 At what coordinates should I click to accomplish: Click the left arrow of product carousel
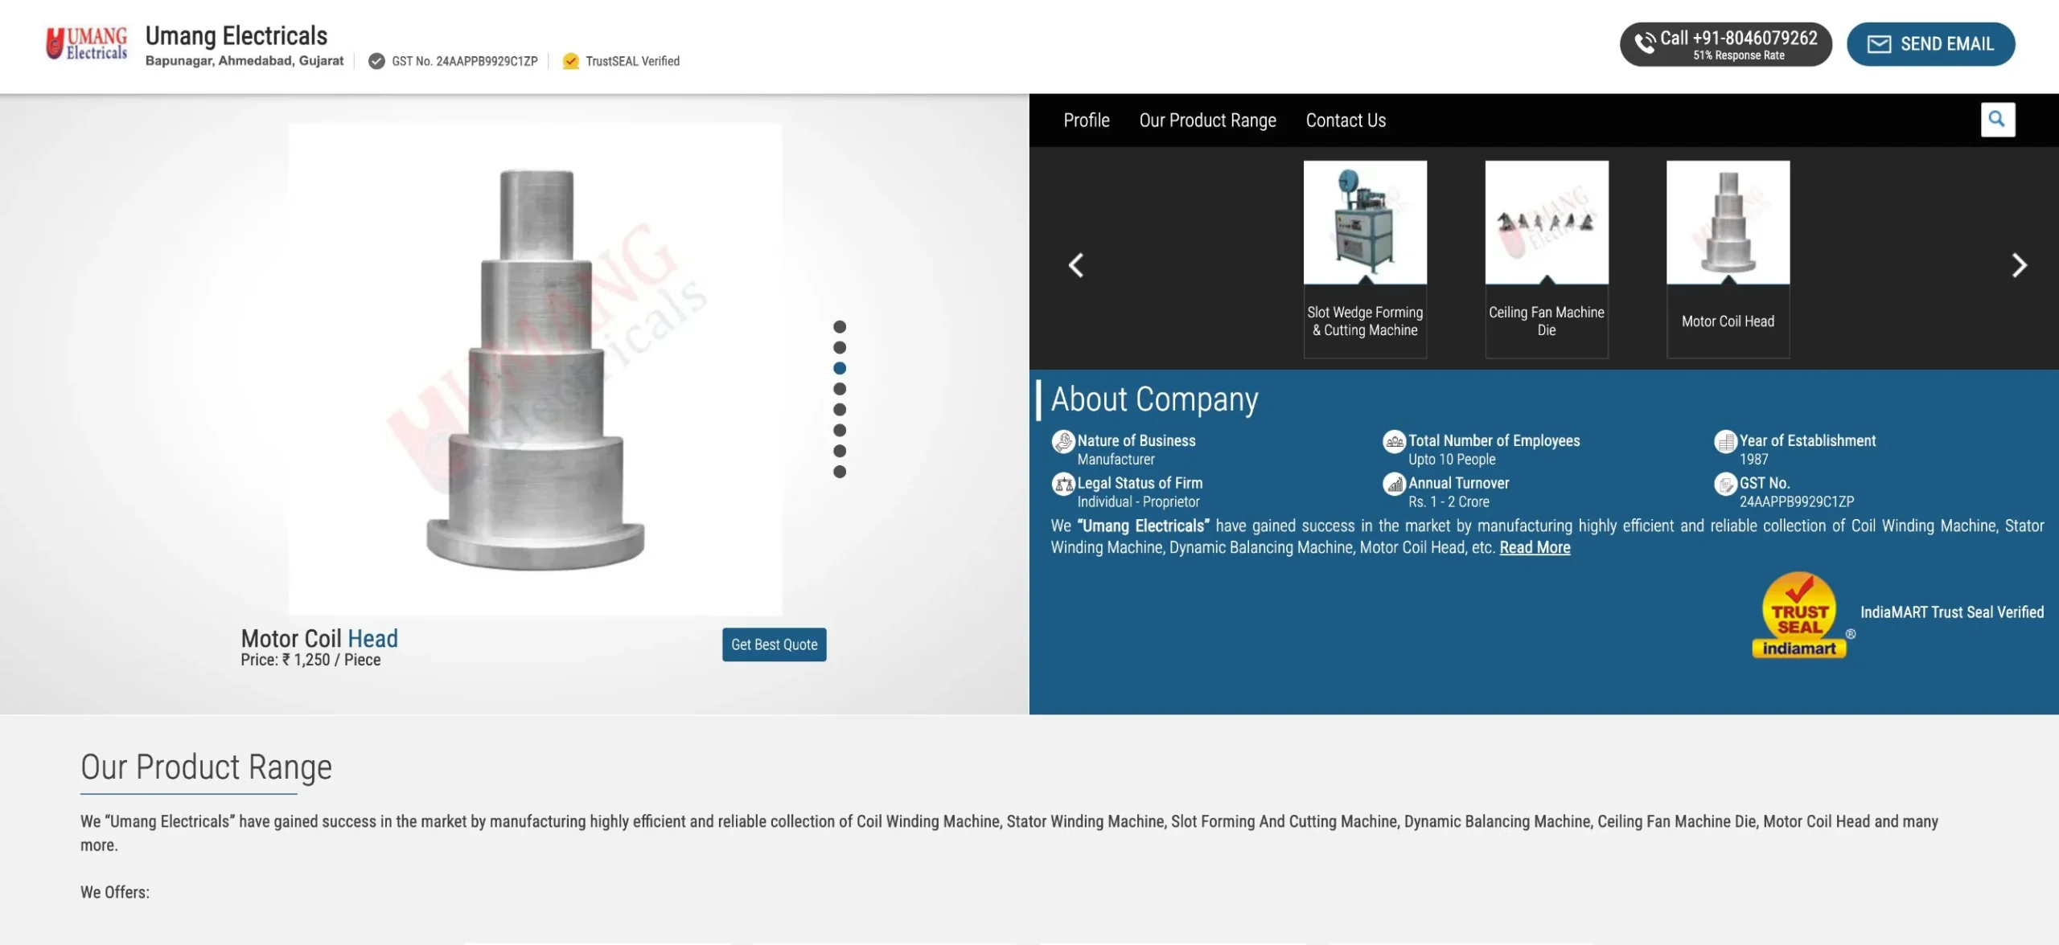tap(1077, 264)
